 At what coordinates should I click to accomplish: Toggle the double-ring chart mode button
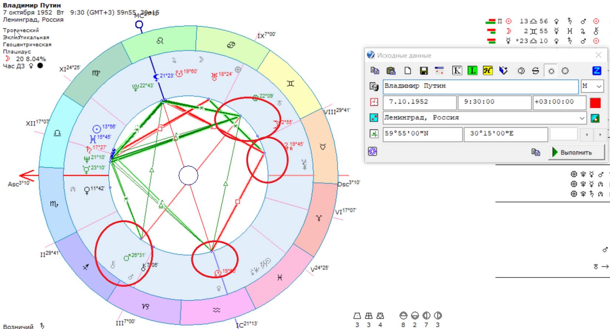[521, 71]
